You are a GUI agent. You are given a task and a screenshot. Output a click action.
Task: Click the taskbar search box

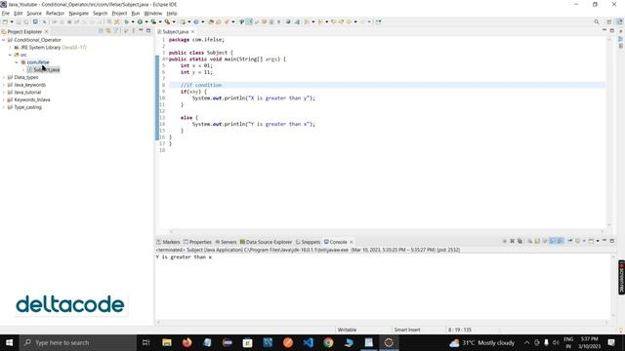(78, 342)
